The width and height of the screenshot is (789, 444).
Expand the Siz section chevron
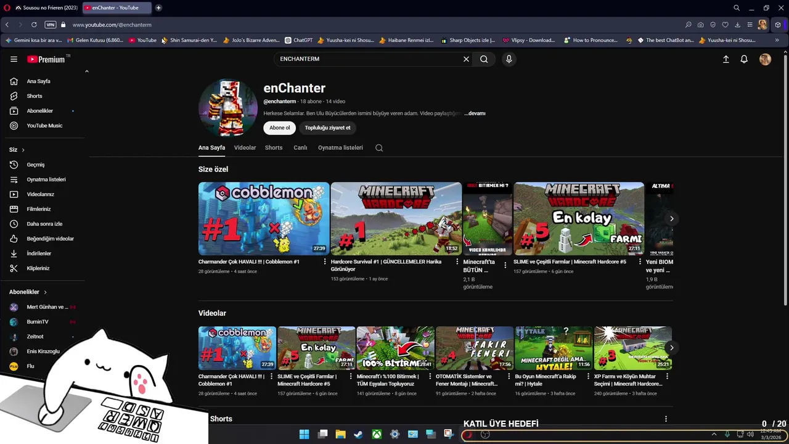click(x=23, y=150)
